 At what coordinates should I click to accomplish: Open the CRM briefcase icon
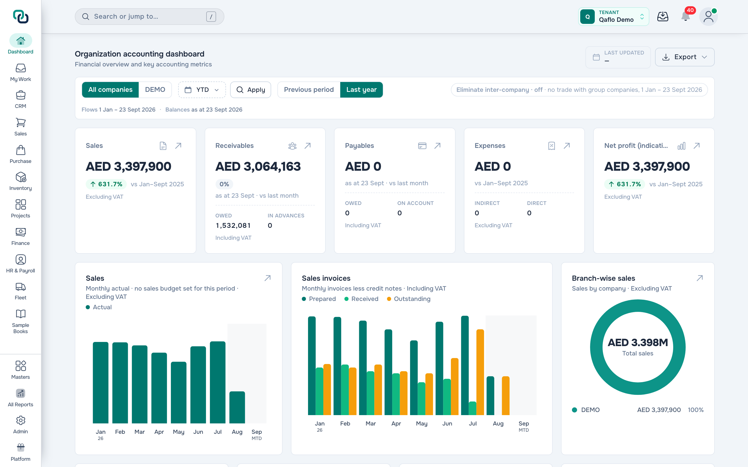pyautogui.click(x=21, y=95)
